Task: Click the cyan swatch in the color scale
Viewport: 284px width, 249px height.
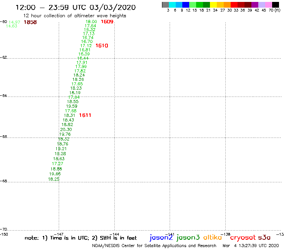Action: (172, 5)
